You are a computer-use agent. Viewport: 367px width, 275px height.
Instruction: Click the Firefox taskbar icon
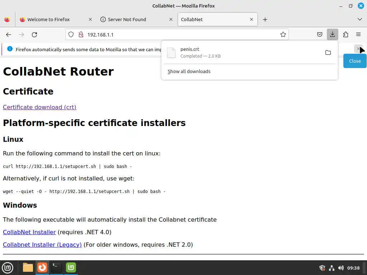coord(42,267)
